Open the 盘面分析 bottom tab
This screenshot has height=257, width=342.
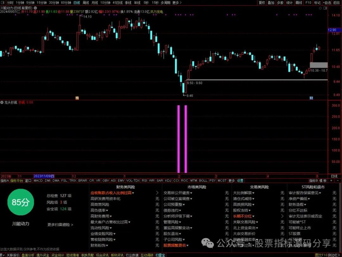point(28,255)
